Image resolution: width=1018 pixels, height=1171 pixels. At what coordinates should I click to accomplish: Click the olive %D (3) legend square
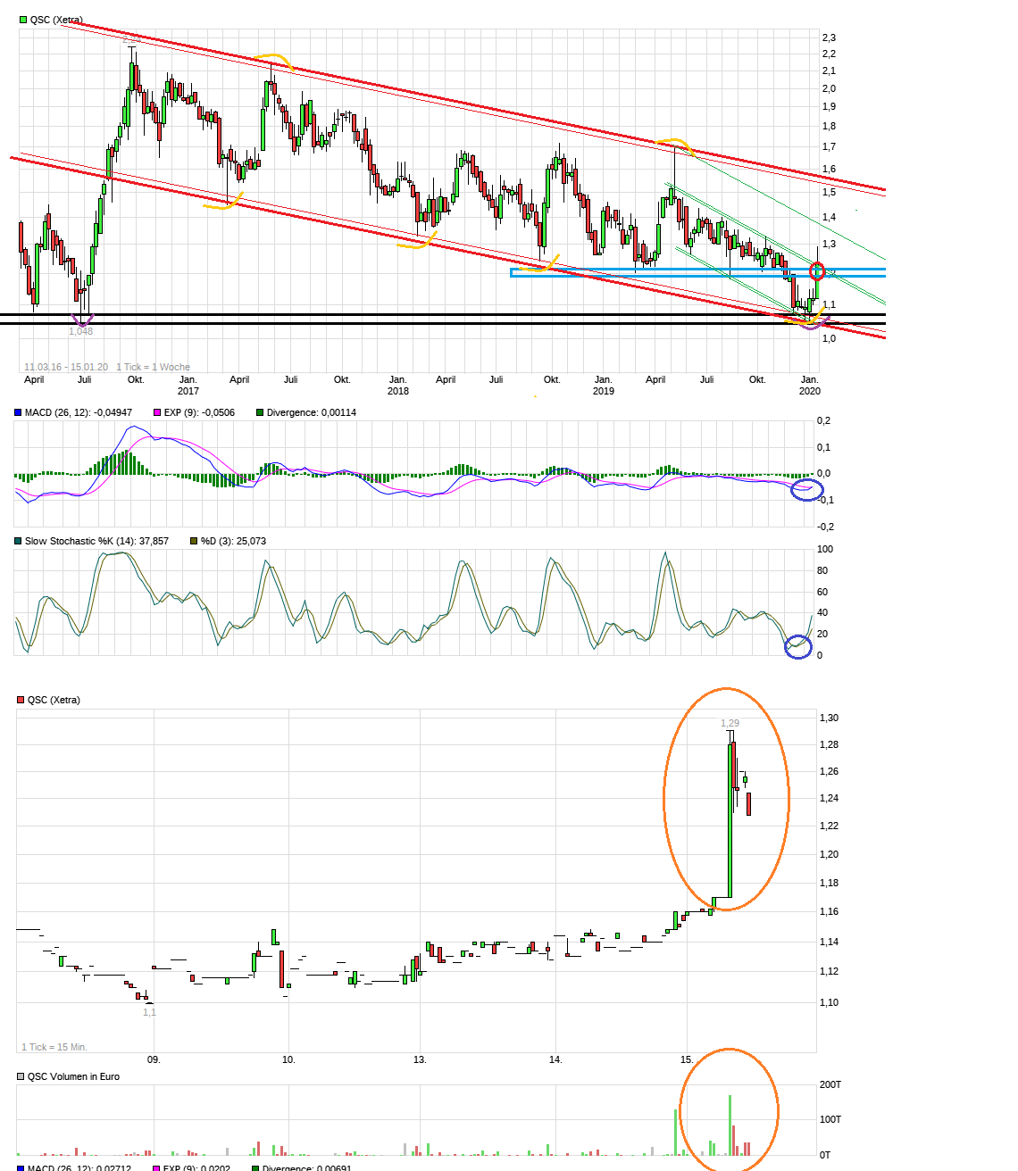point(194,541)
